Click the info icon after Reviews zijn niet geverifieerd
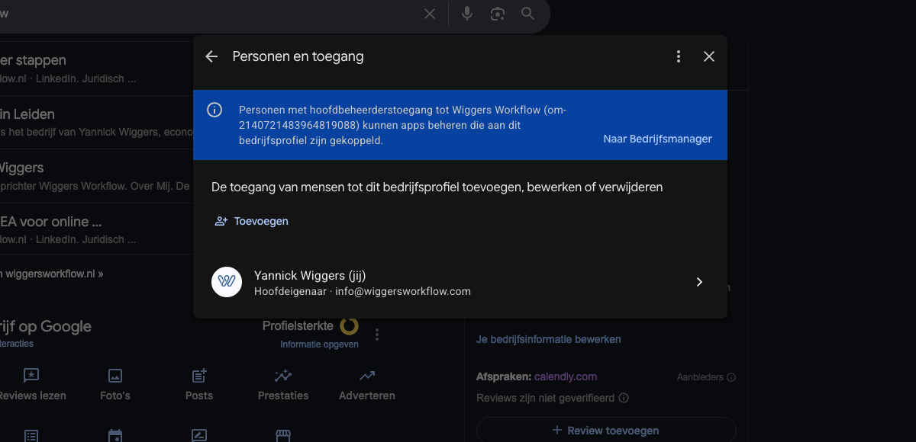This screenshot has height=442, width=916. pyautogui.click(x=624, y=398)
